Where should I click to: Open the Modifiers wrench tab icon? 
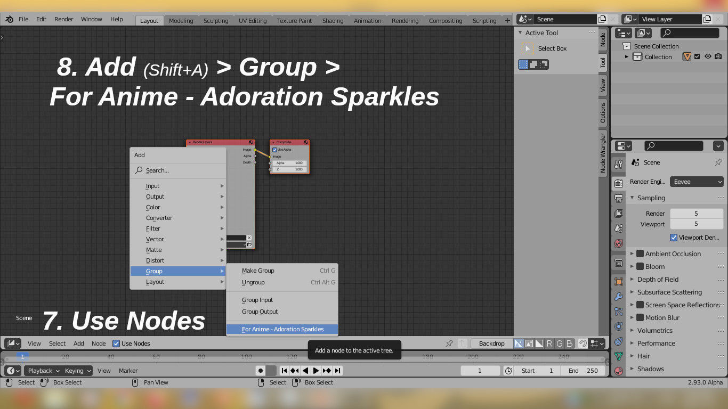(x=618, y=297)
